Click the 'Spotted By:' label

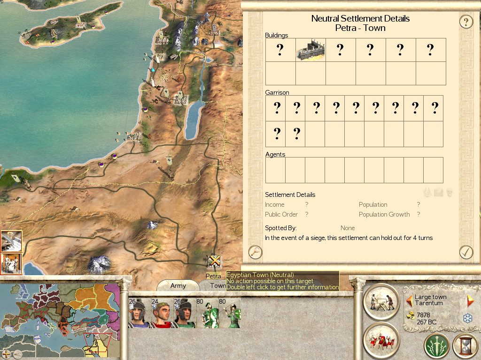(x=281, y=228)
